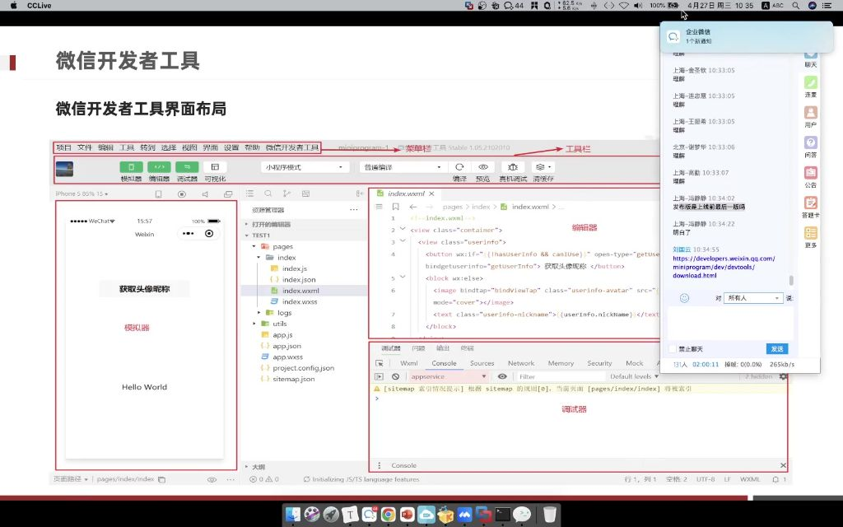Open the 聊天 chat panel icon
The width and height of the screenshot is (843, 527).
coord(810,56)
